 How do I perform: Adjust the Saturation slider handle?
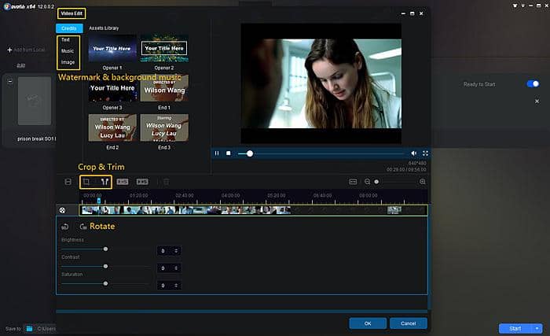pos(105,283)
